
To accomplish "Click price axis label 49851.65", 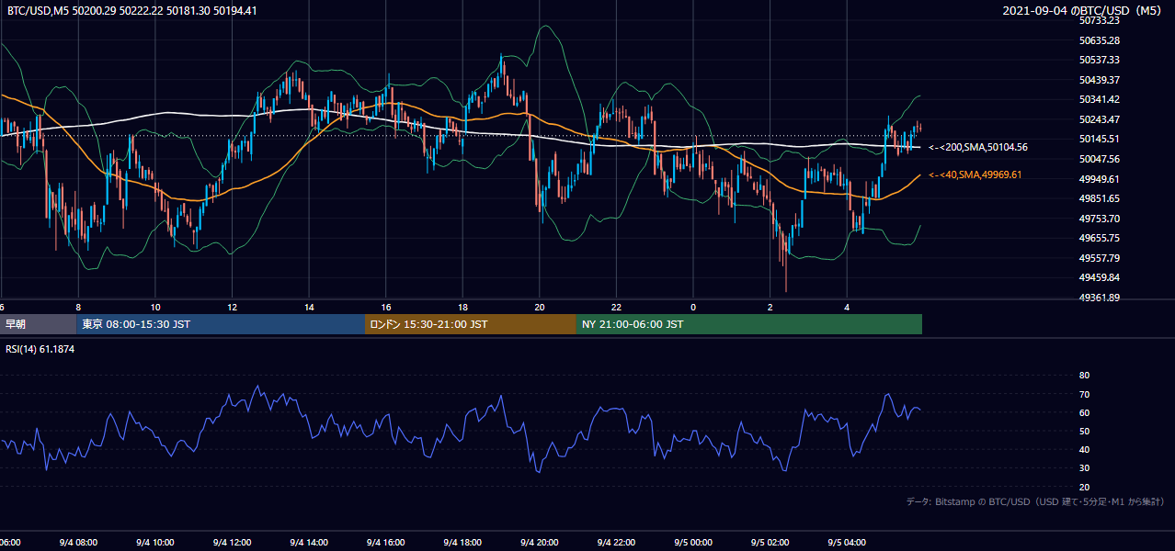I will pyautogui.click(x=1099, y=198).
